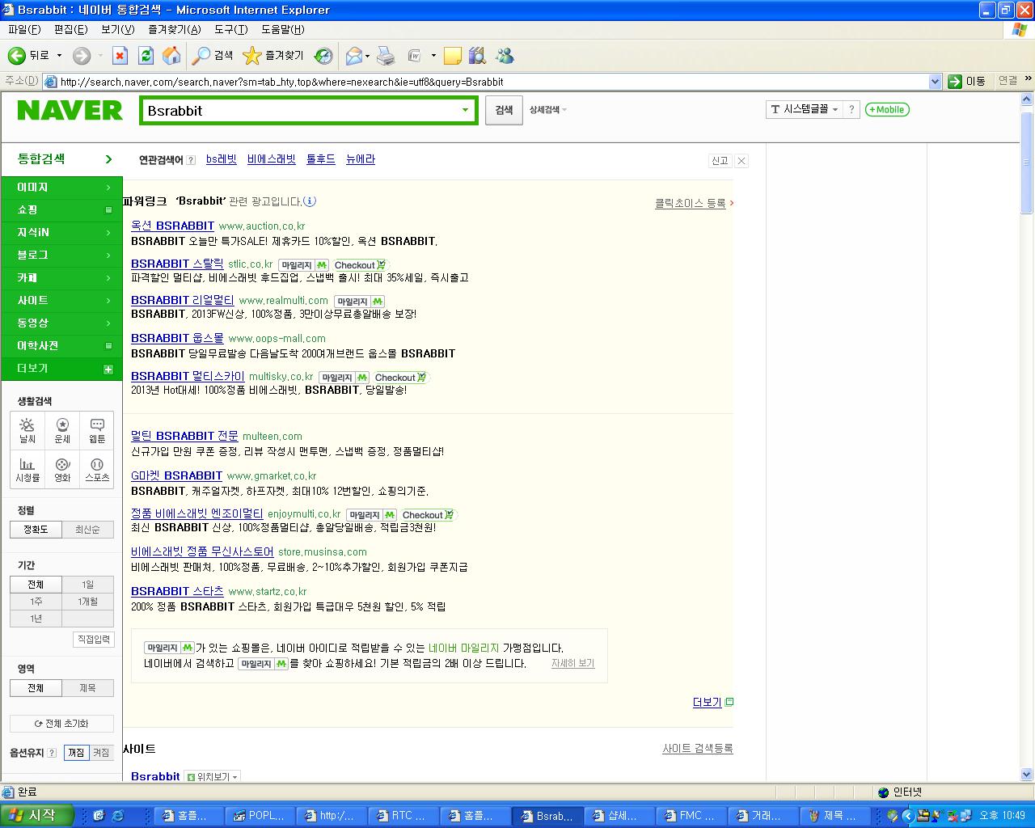Image resolution: width=1035 pixels, height=828 pixels.
Task: Expand 상세검색 dropdown
Action: pyautogui.click(x=548, y=110)
